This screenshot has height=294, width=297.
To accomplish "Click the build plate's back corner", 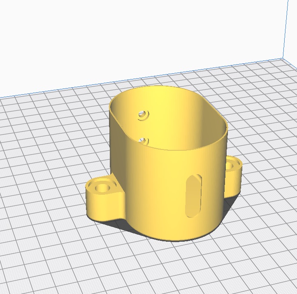I will tap(283, 58).
